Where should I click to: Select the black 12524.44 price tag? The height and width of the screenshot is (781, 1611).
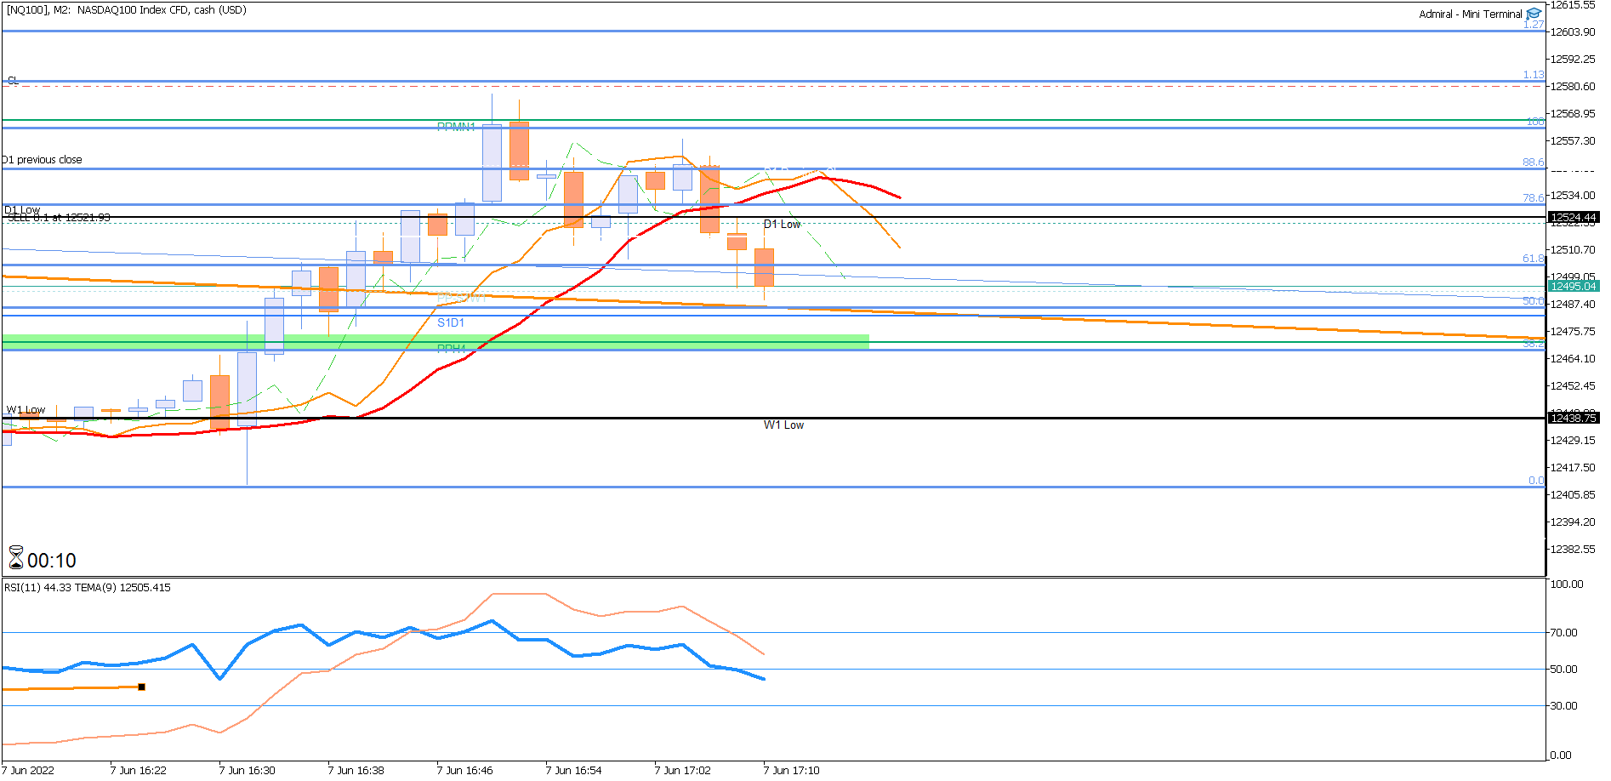(x=1574, y=217)
